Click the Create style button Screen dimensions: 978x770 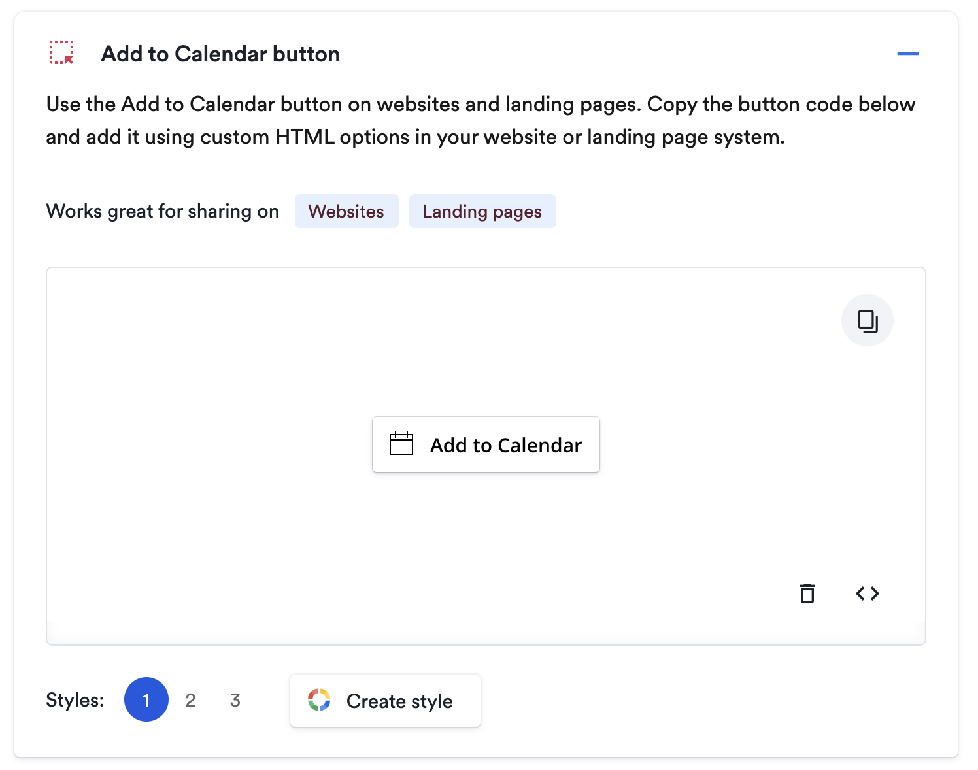385,701
